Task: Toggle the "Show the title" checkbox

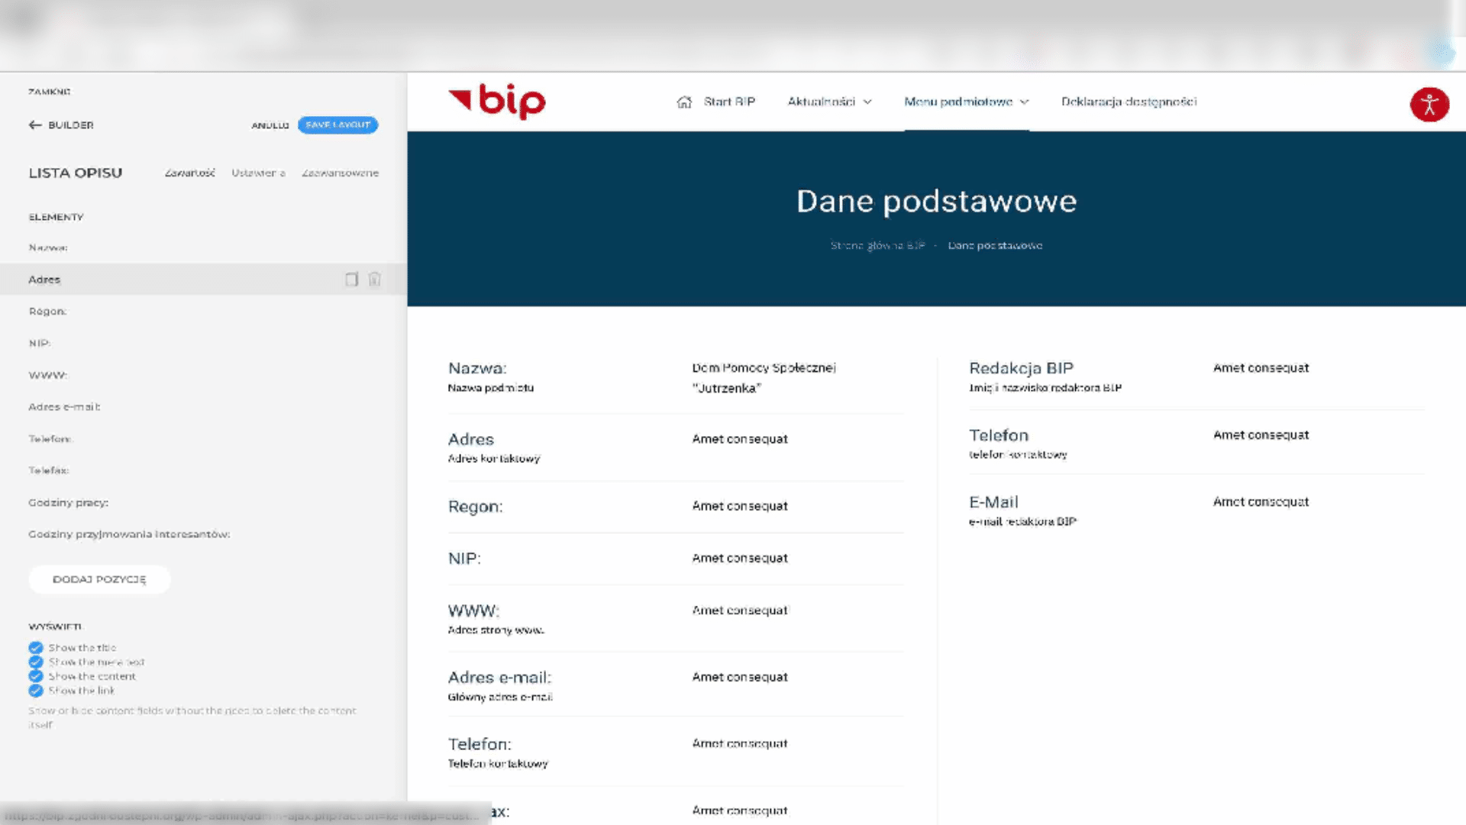Action: (x=36, y=648)
